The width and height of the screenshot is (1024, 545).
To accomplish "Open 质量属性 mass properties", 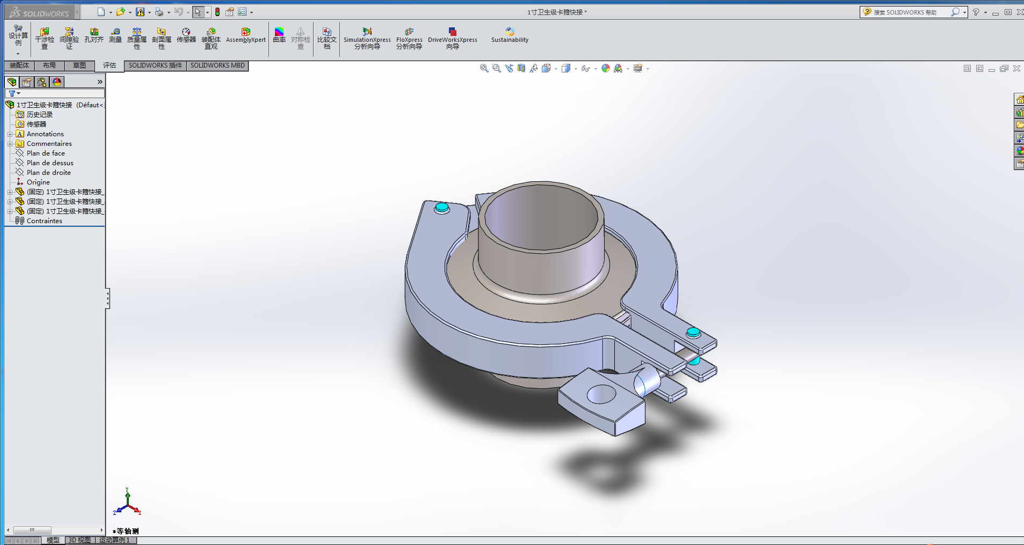I will click(x=137, y=38).
